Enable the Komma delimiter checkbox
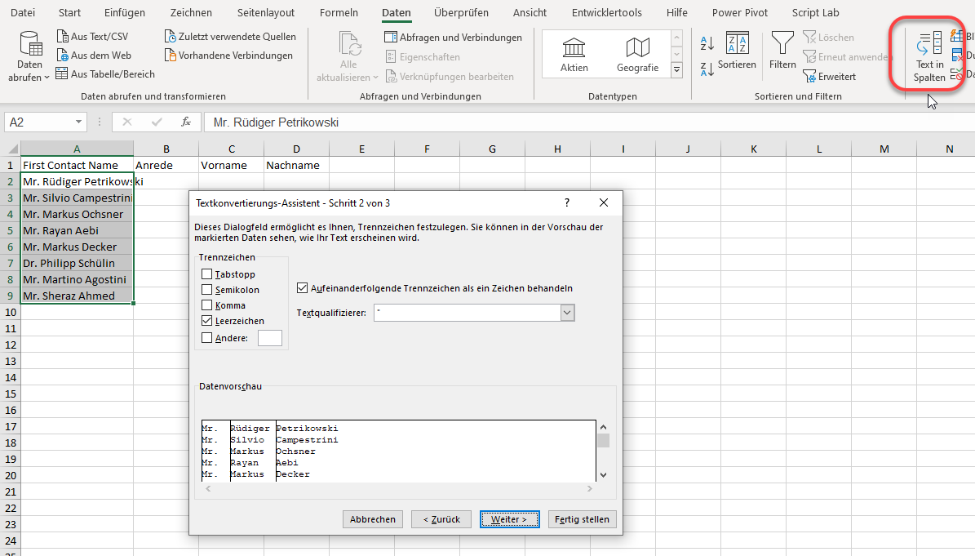This screenshot has width=975, height=556. (x=207, y=305)
